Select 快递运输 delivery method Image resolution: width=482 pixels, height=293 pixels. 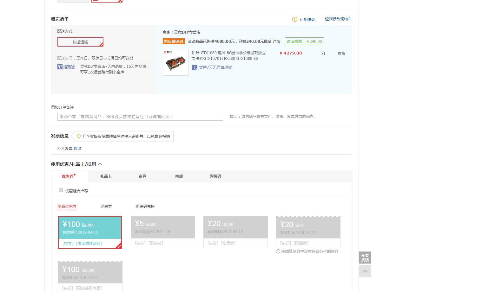click(80, 42)
